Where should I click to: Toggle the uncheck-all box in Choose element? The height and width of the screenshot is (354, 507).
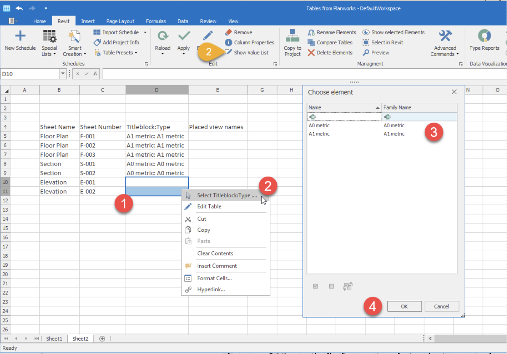331,286
